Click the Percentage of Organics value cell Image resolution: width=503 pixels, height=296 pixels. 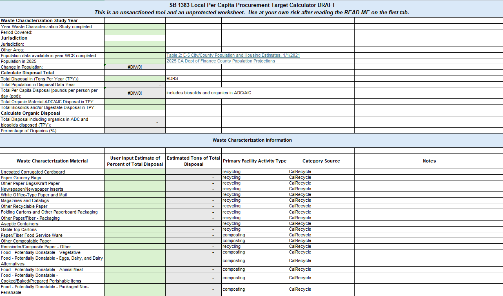tap(135, 131)
